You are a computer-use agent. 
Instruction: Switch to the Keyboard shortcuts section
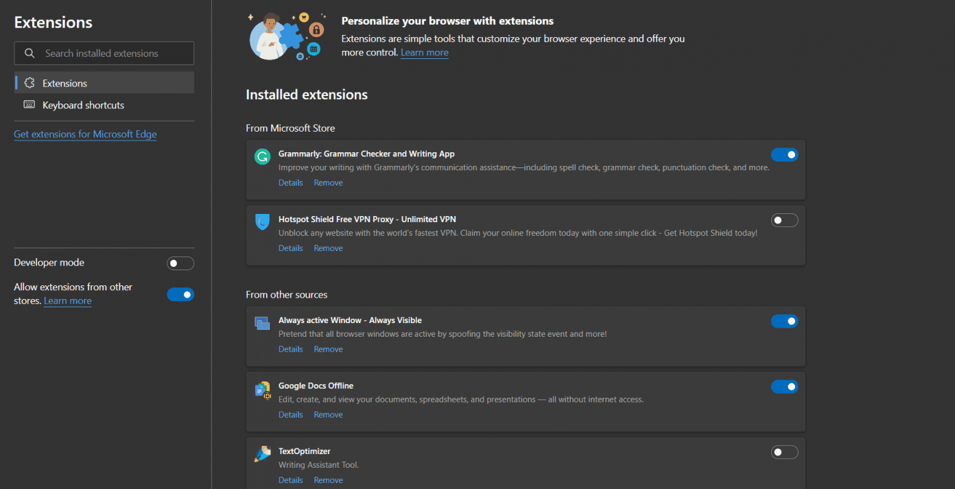[x=82, y=104]
